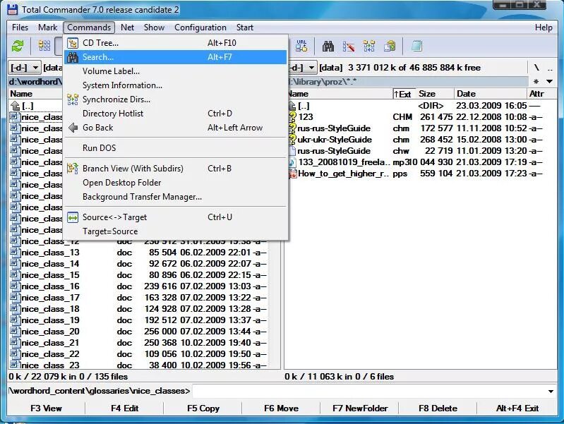Sort right panel by Size column

[435, 95]
